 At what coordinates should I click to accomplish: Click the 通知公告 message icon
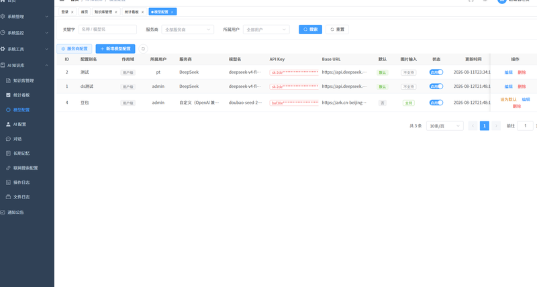(3, 213)
